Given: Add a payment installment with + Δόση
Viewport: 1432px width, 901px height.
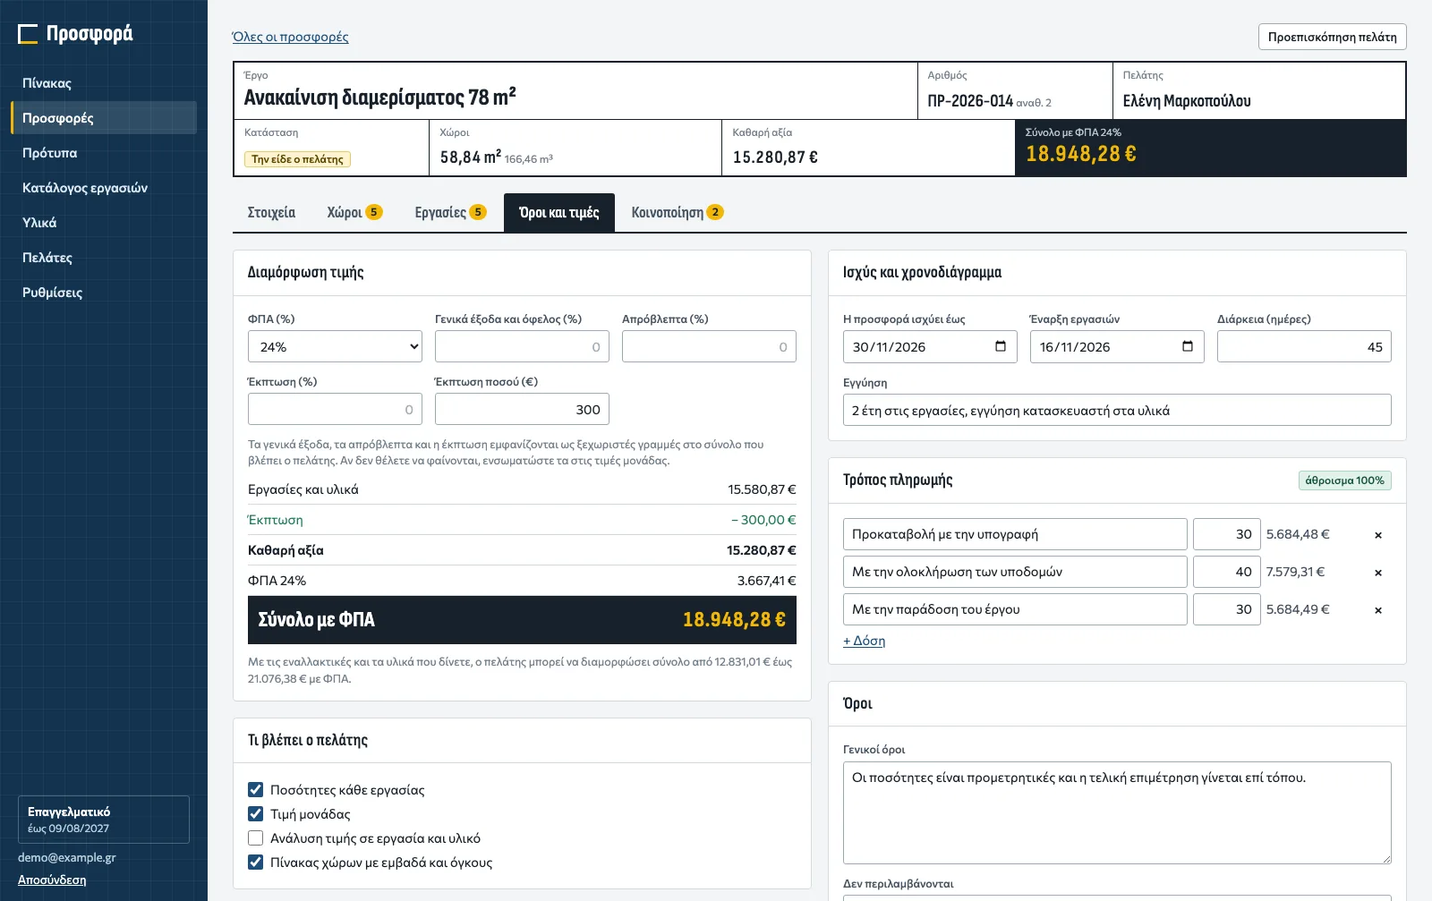Looking at the screenshot, I should (864, 641).
